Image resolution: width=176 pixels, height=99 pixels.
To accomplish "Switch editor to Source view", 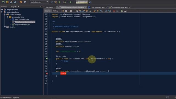I will [48, 11].
